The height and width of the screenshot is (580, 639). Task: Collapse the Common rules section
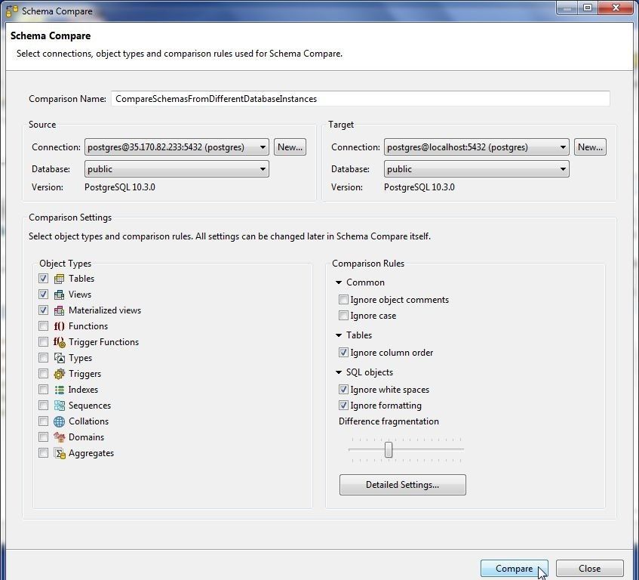(x=339, y=282)
